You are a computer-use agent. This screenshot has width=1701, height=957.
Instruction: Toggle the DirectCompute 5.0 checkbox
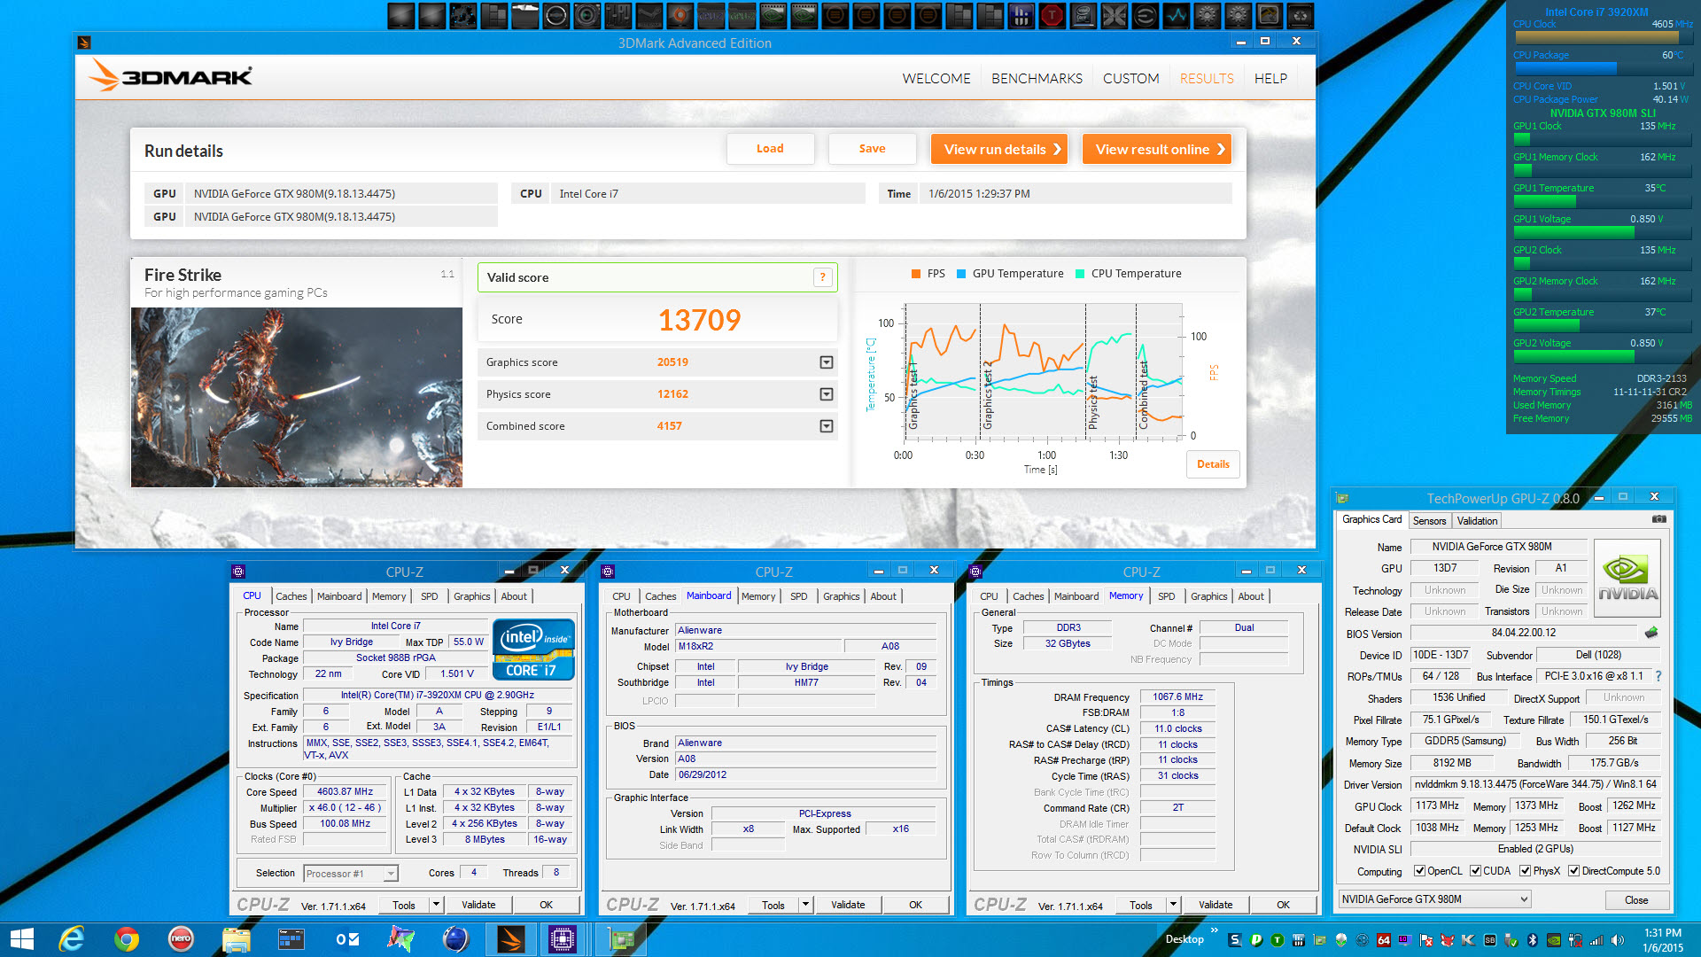pyautogui.click(x=1573, y=871)
